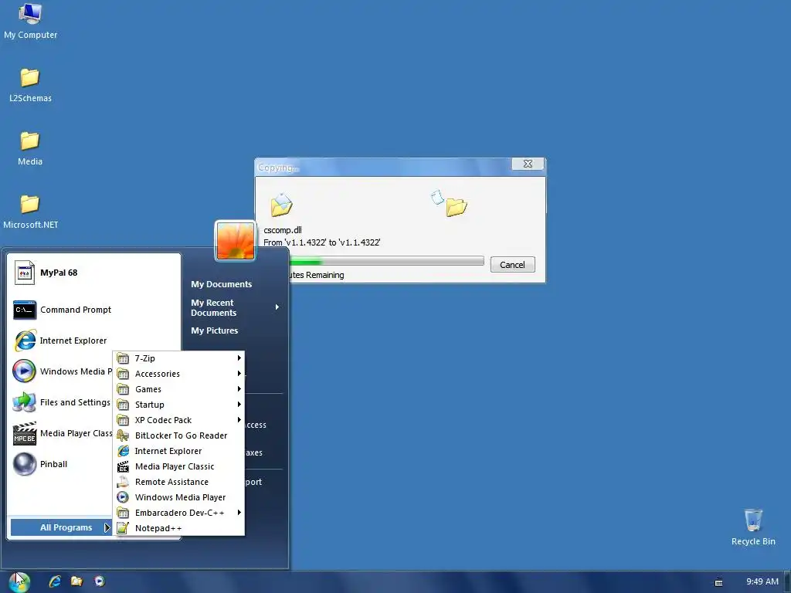Expand the Games submenu
Viewport: 791px width, 593px height.
pos(179,389)
